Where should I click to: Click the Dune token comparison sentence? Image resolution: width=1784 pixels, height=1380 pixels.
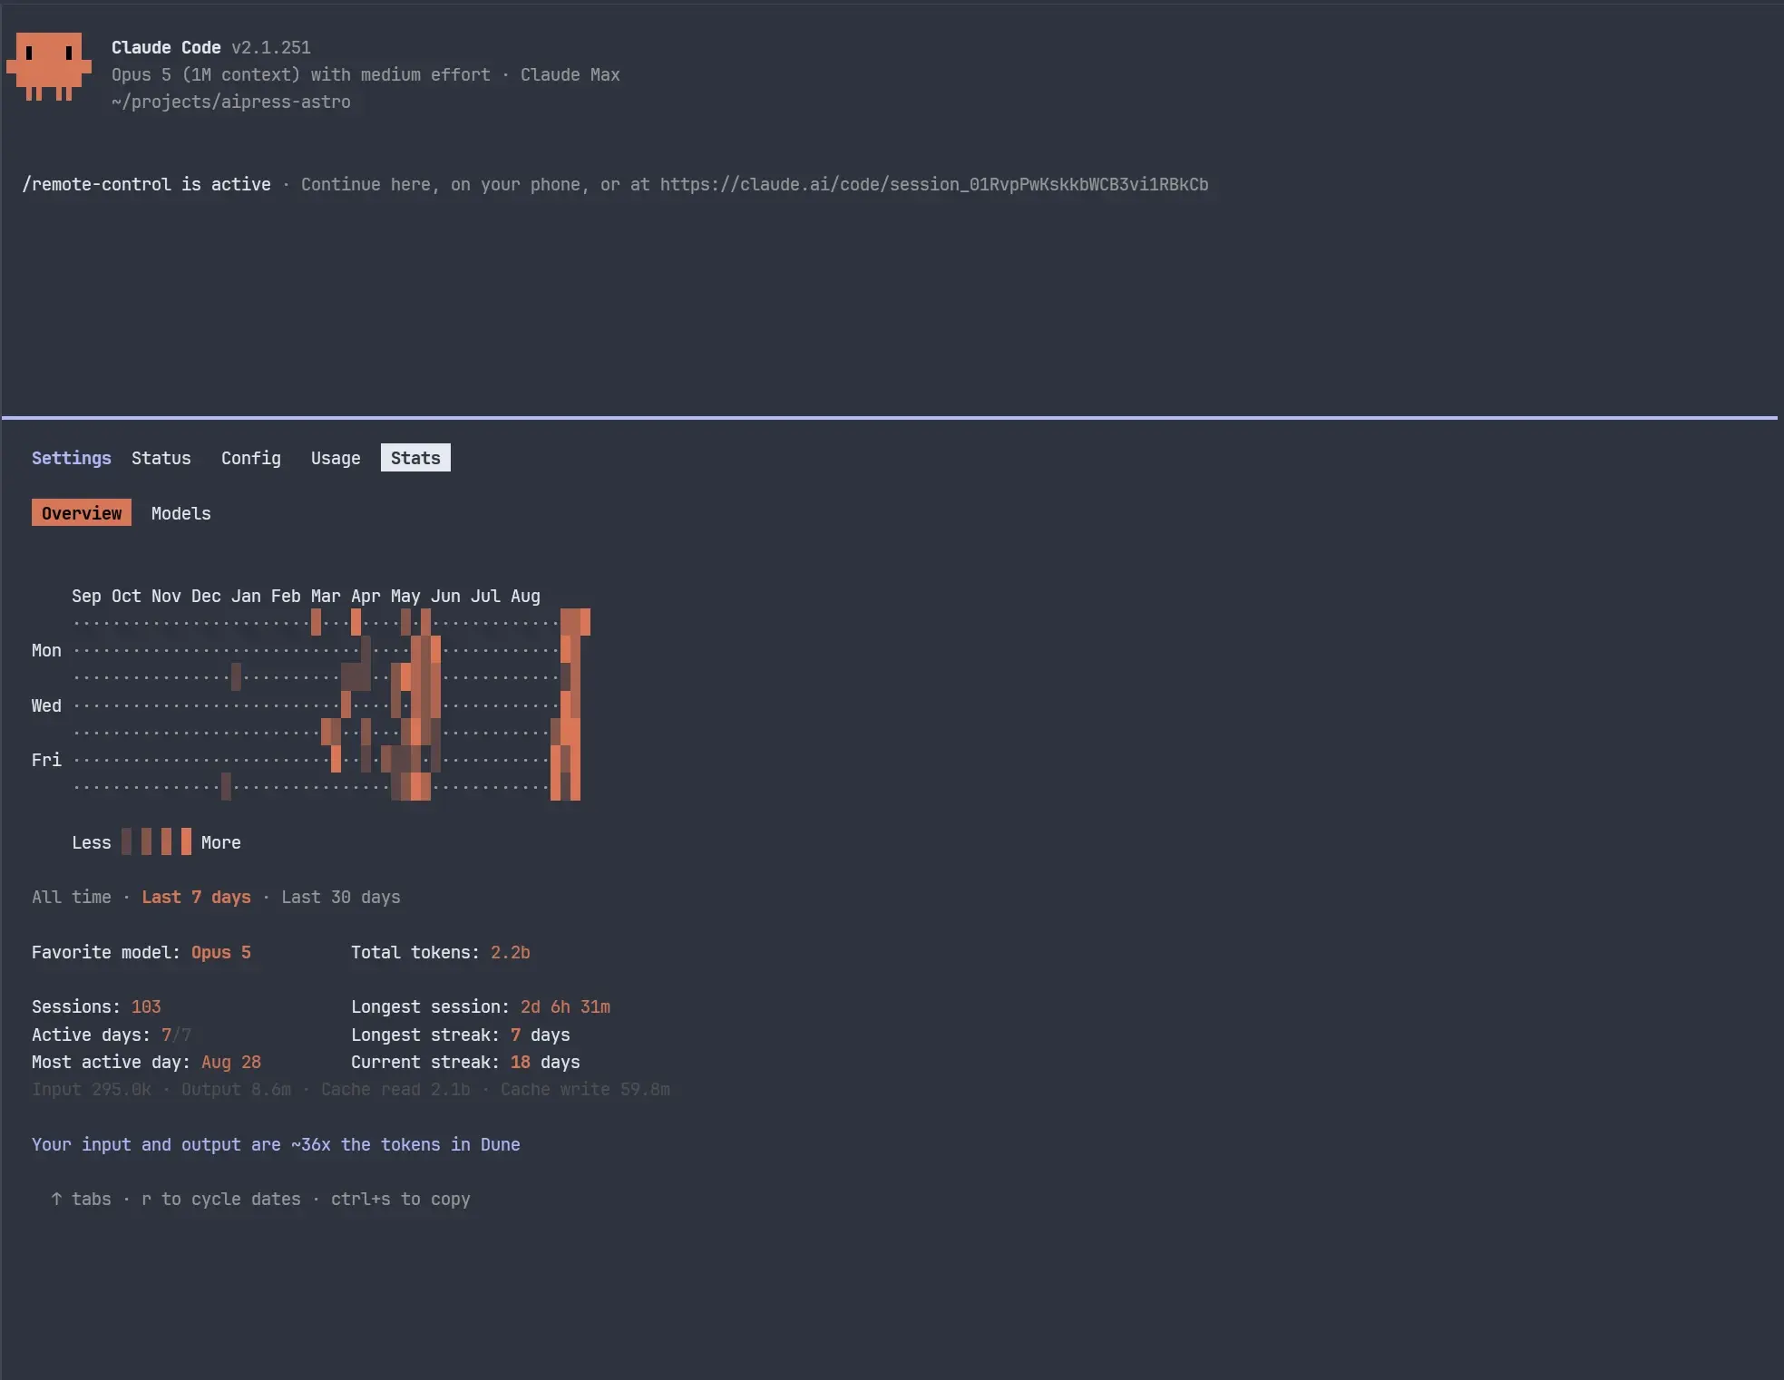[276, 1144]
